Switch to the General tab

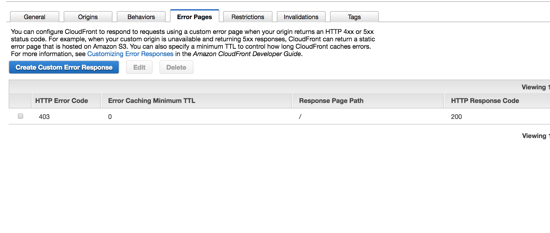[x=35, y=17]
